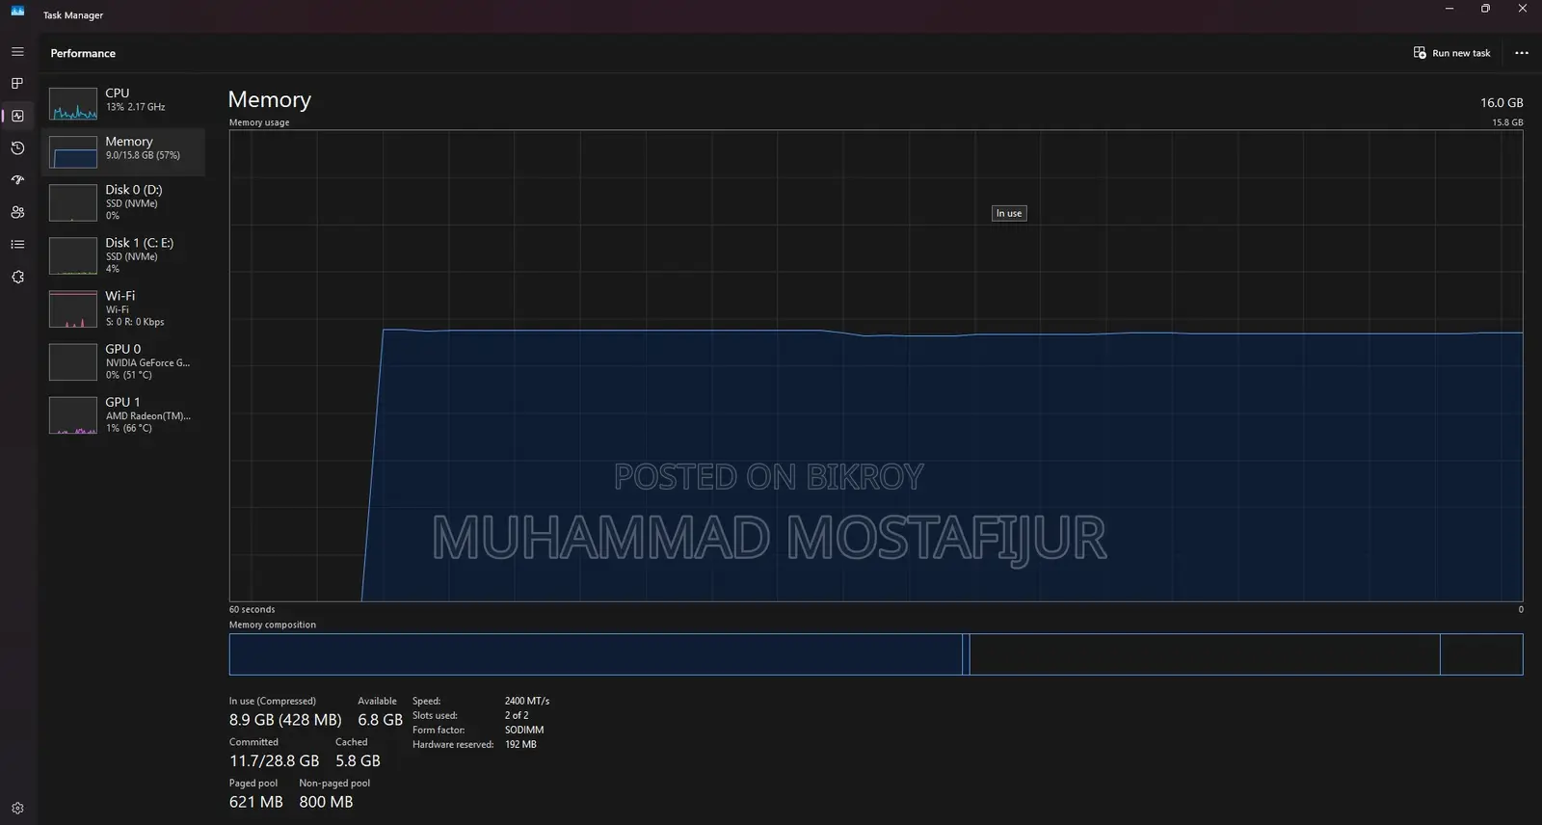Click the 'Memory composition' label
The image size is (1542, 825).
(273, 625)
